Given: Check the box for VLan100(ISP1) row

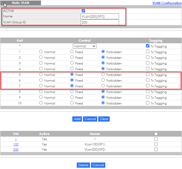Looking at the screenshot, I should coord(156,144).
